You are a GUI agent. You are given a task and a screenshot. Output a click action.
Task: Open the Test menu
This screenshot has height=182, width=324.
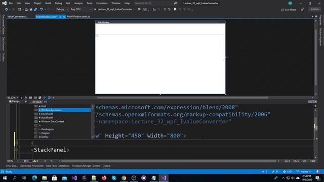coord(68,4)
